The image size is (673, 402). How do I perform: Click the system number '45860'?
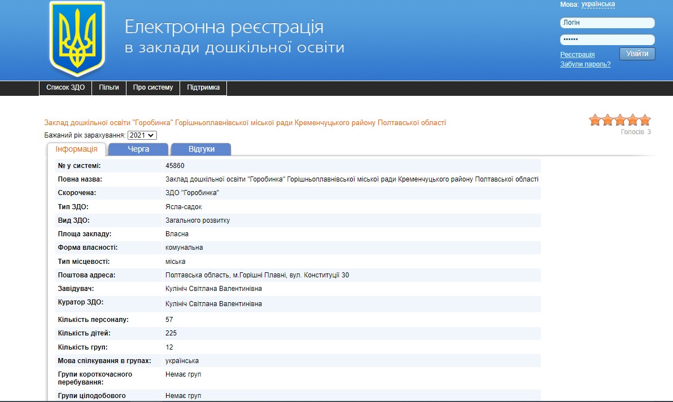pos(174,165)
